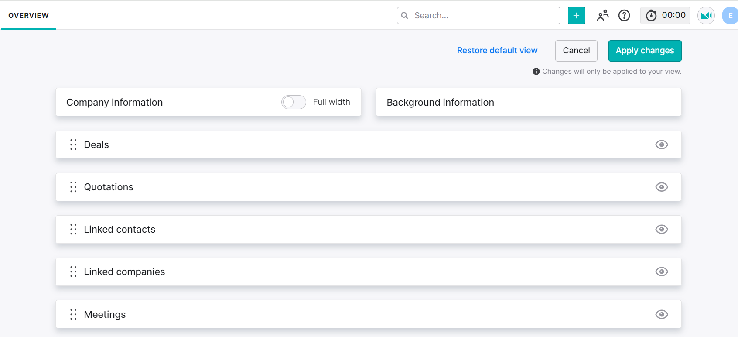738x337 pixels.
Task: Click Restore default view link
Action: coord(497,51)
